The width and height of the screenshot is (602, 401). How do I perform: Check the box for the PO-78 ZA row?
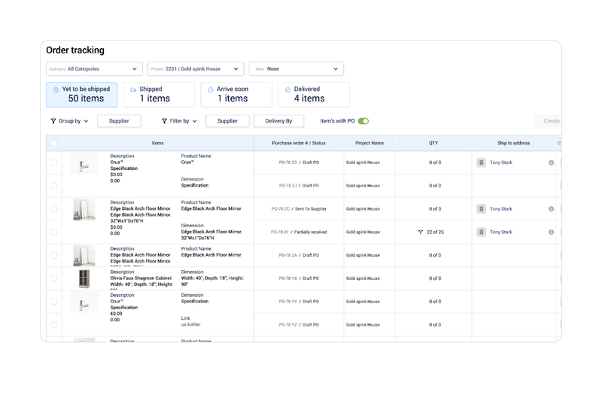(x=54, y=255)
